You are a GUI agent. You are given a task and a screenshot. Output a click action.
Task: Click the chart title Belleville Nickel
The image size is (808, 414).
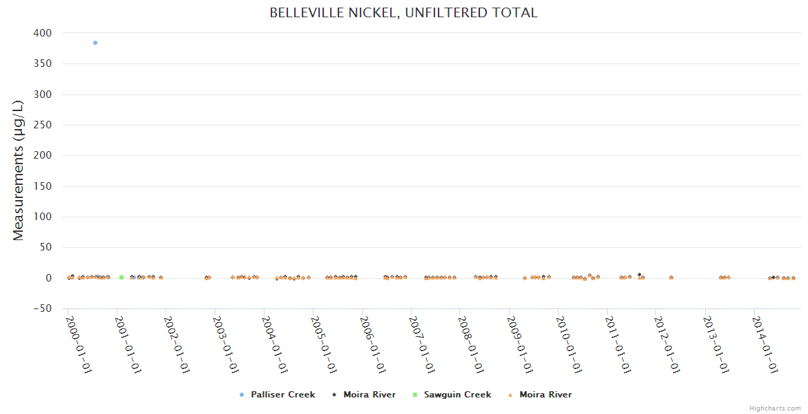coord(403,12)
